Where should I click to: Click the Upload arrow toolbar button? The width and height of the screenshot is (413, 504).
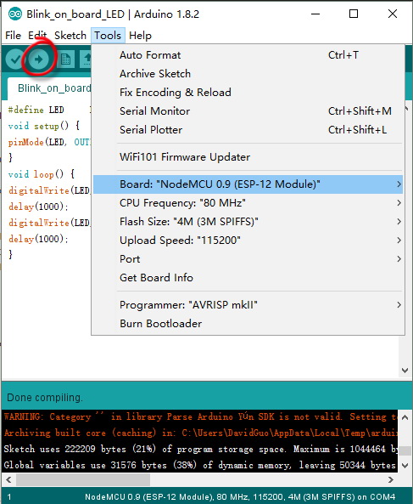coord(38,59)
